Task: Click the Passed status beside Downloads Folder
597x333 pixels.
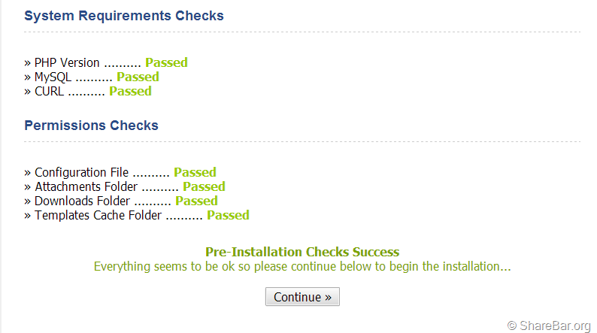Action: coord(196,201)
